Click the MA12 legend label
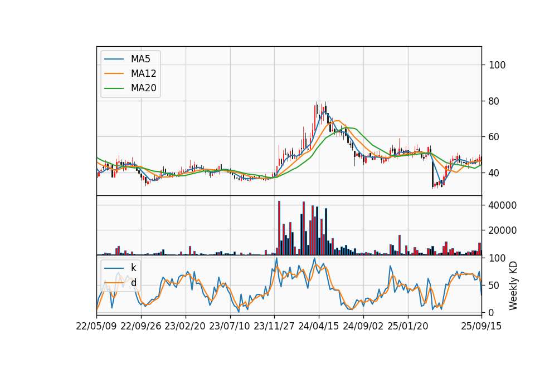This screenshot has width=535, height=384. [x=143, y=73]
